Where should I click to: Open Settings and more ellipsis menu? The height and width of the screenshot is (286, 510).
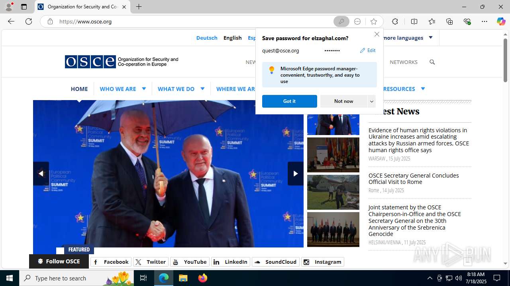tap(484, 21)
